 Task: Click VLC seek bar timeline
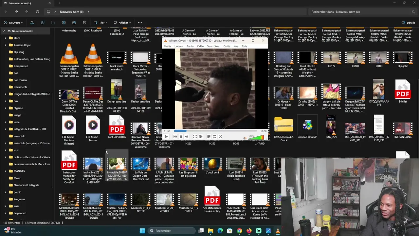click(x=215, y=131)
